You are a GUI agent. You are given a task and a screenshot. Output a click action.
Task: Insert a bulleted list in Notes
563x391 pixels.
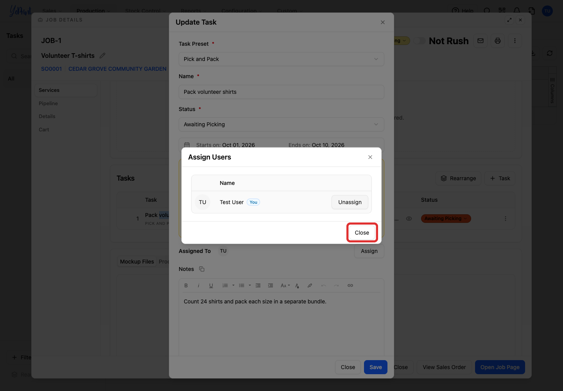(x=242, y=285)
